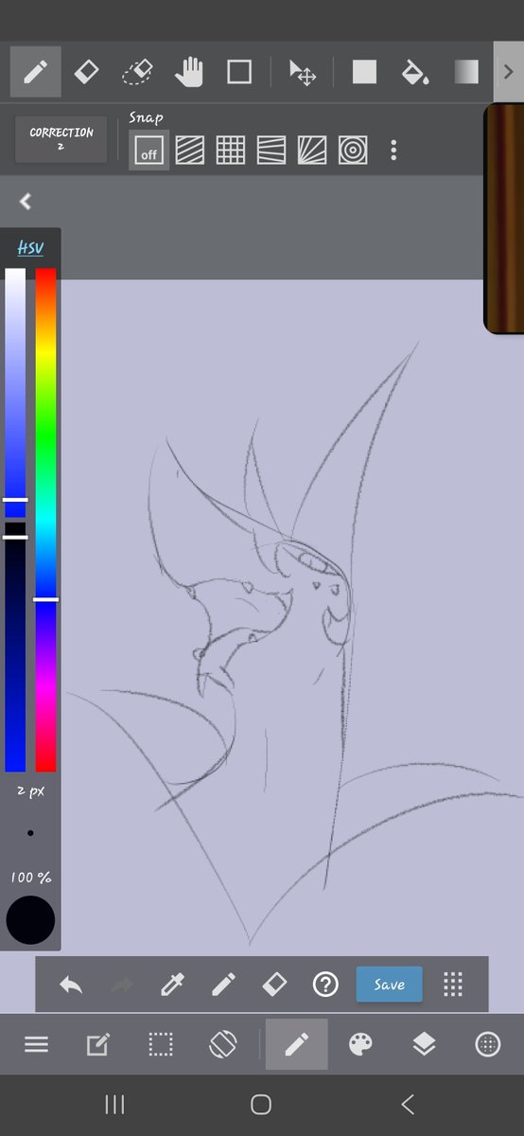524x1136 pixels.
Task: Select the brush tab in bottom bar
Action: click(x=297, y=1044)
